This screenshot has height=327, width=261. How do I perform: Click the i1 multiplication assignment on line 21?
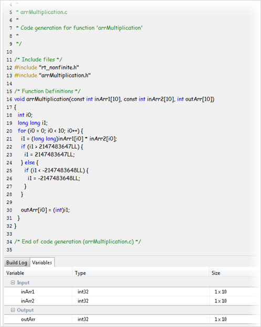[x=69, y=139]
